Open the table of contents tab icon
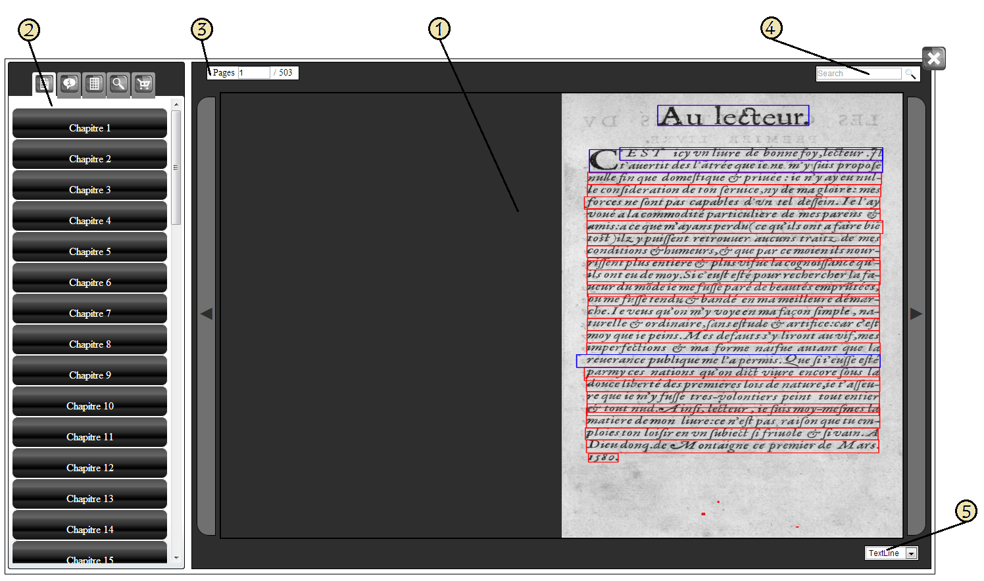This screenshot has height=581, width=984. 45,83
